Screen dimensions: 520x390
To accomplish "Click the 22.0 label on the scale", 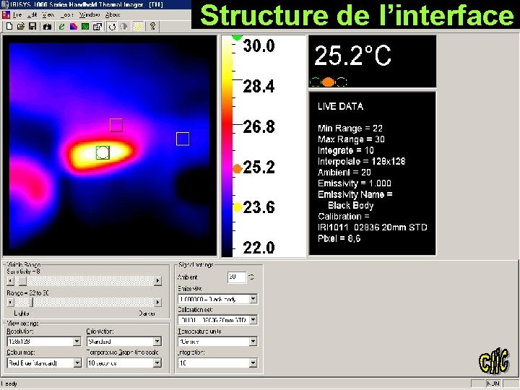I will coord(259,248).
